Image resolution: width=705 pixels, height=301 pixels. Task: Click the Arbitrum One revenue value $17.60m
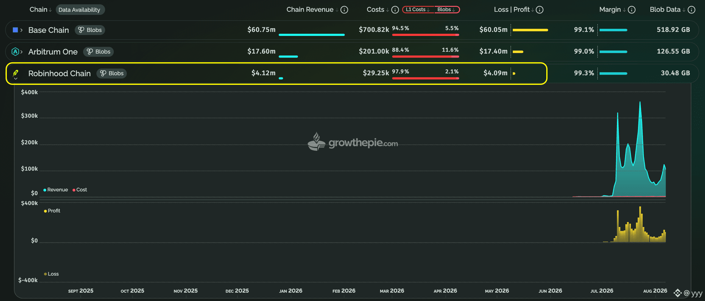(x=261, y=51)
